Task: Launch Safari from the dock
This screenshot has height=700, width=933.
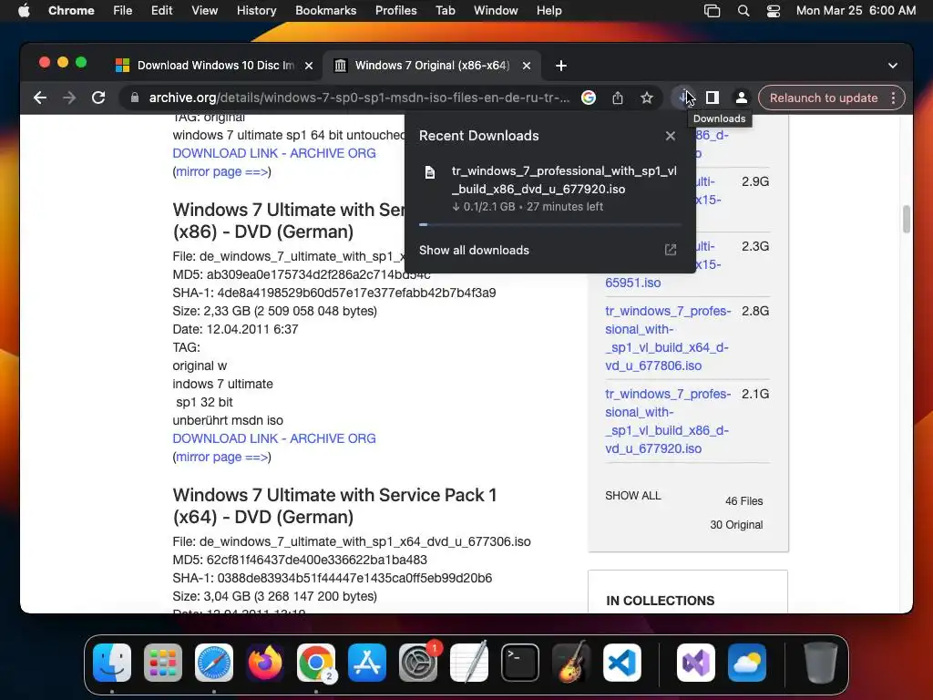Action: click(x=214, y=663)
